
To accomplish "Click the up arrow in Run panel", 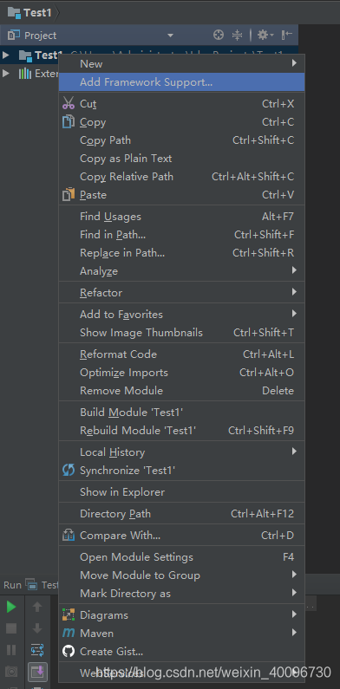I will pos(37,607).
